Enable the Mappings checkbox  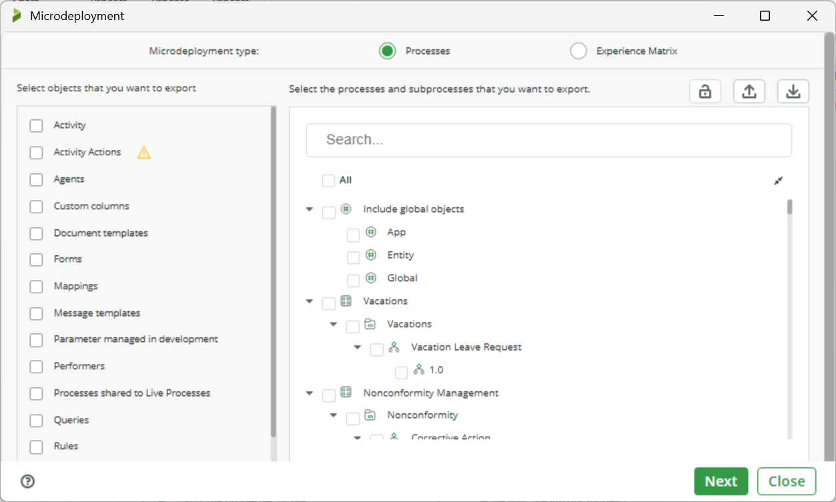pos(36,287)
